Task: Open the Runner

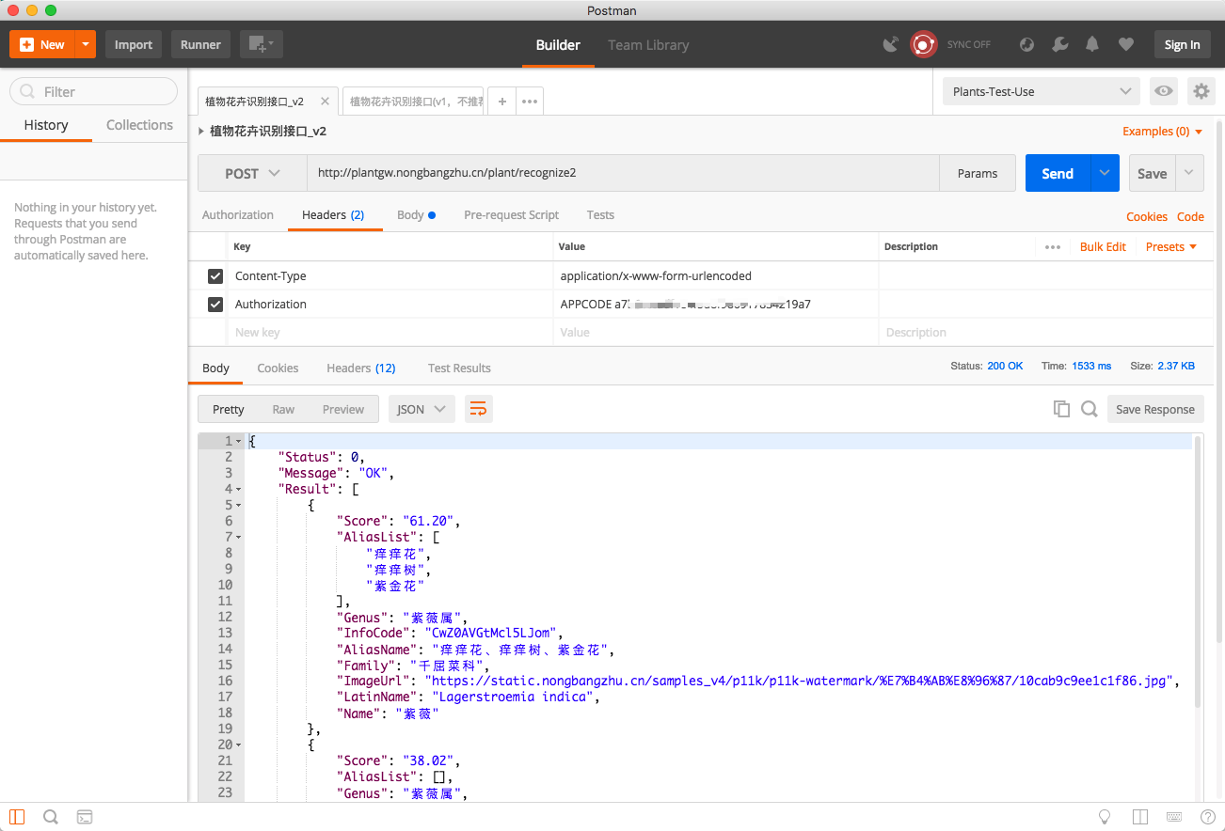Action: point(200,44)
